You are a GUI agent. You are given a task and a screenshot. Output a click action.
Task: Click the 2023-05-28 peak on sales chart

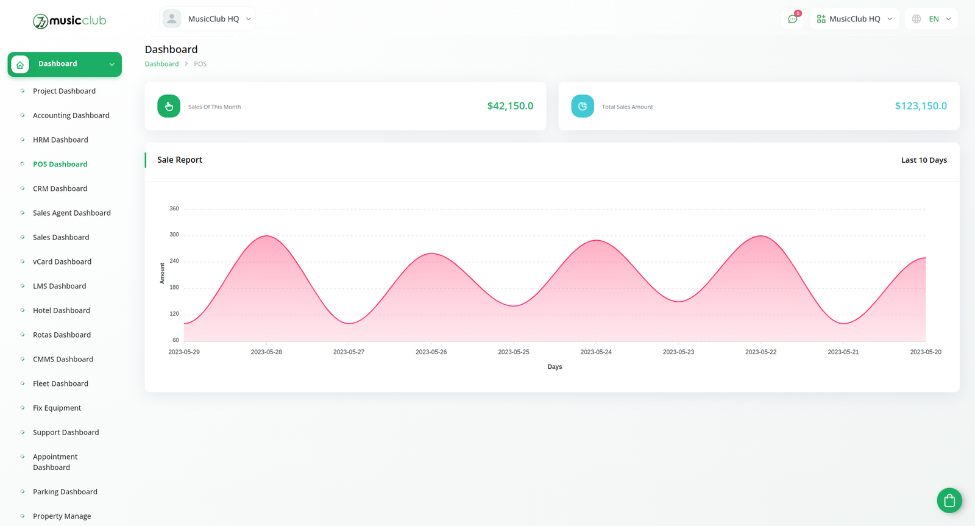pos(266,236)
